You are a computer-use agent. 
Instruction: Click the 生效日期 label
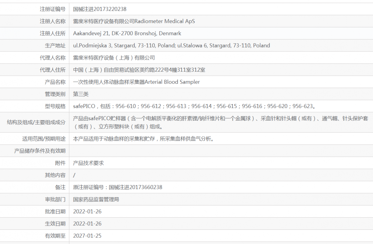(x=55, y=224)
